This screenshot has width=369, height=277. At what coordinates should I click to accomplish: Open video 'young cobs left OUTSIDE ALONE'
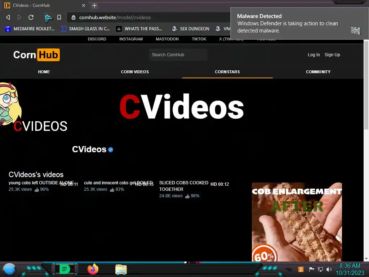point(41,183)
